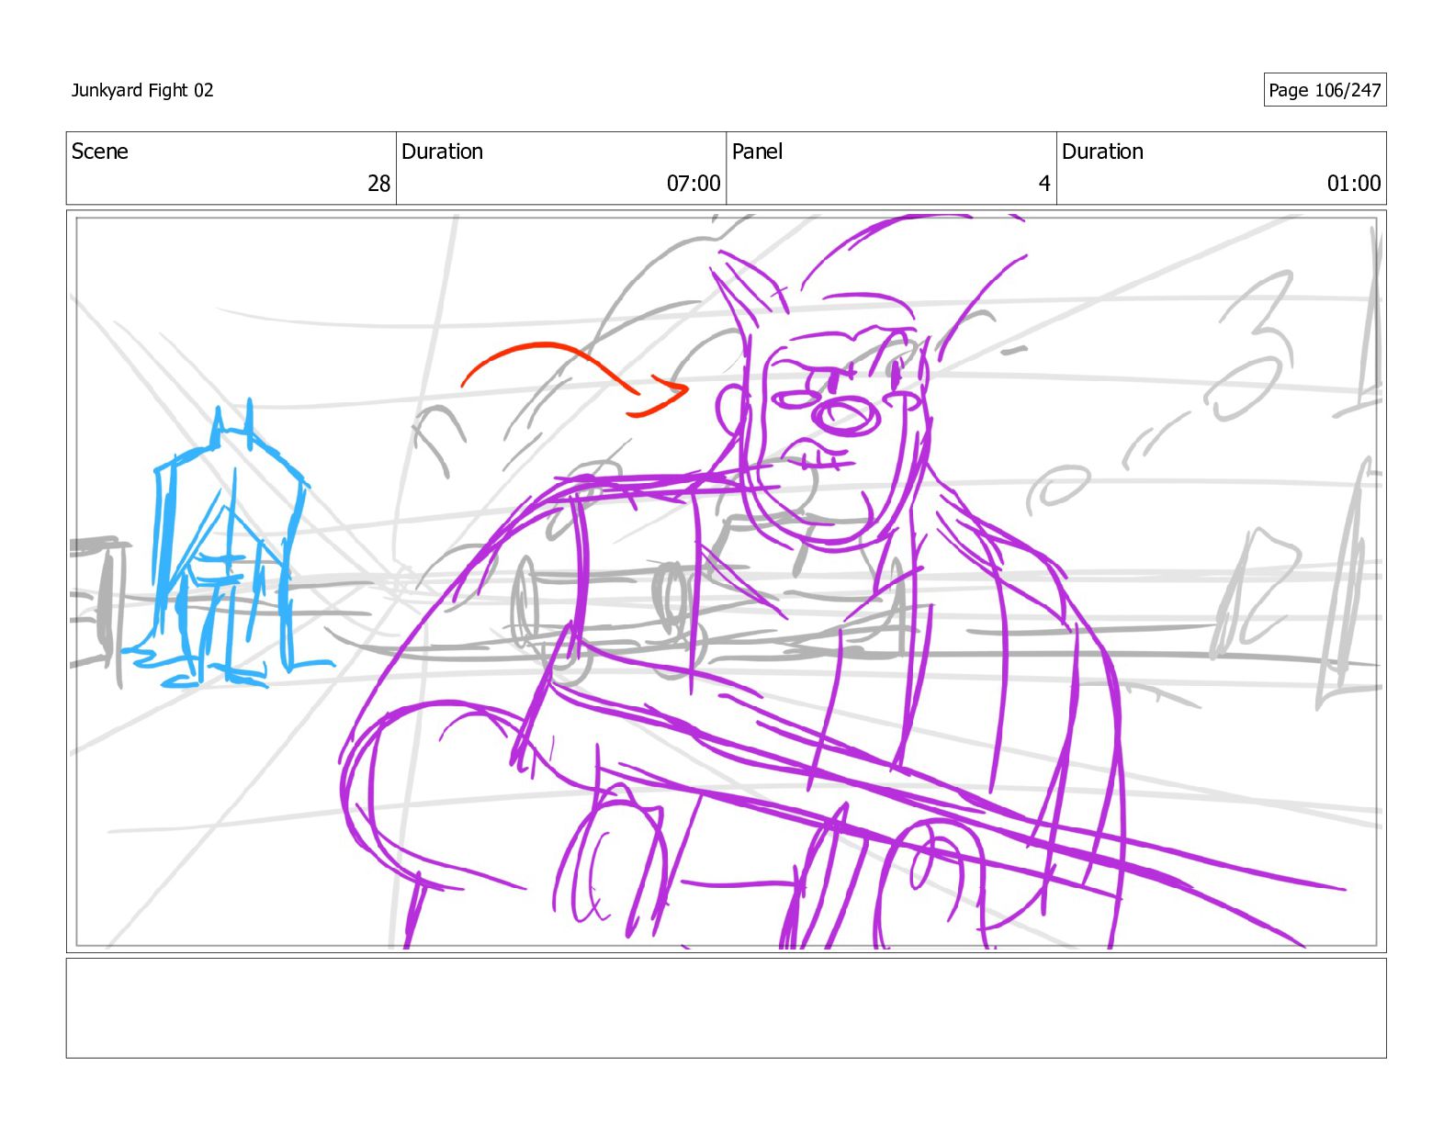This screenshot has height=1124, width=1455.
Task: Click the panel duration value '01:00'
Action: click(x=1354, y=184)
